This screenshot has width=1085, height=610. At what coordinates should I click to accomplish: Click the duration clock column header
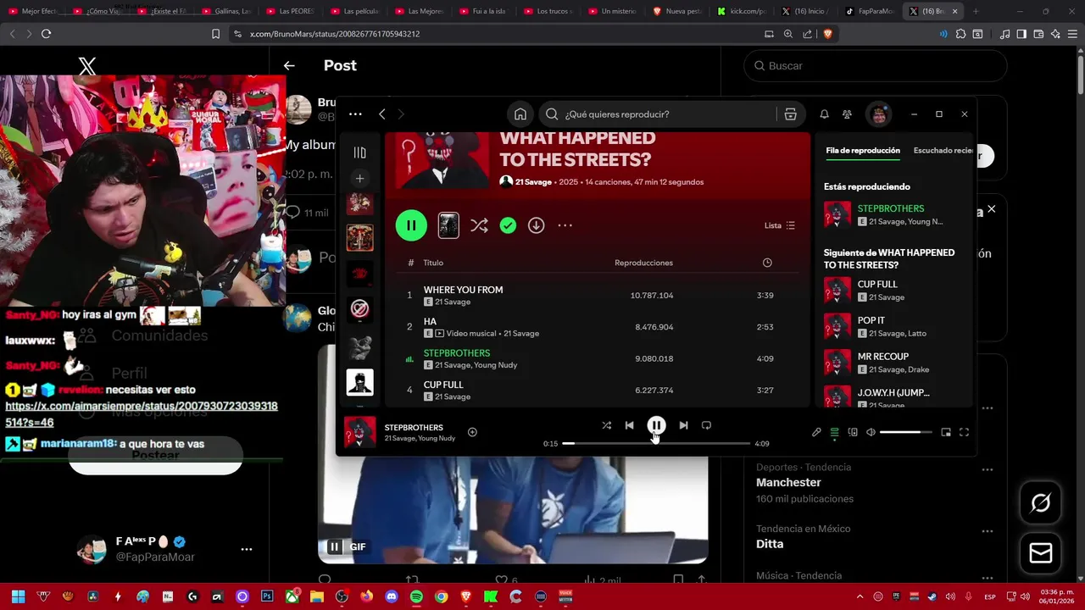(767, 263)
